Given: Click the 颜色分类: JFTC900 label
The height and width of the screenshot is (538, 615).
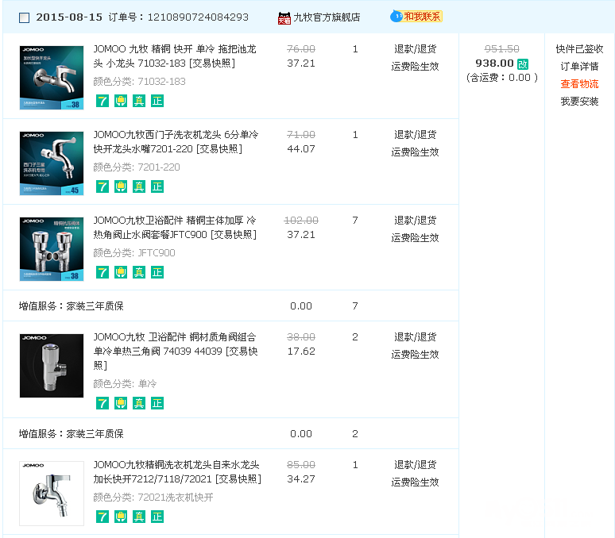Looking at the screenshot, I should [x=134, y=253].
